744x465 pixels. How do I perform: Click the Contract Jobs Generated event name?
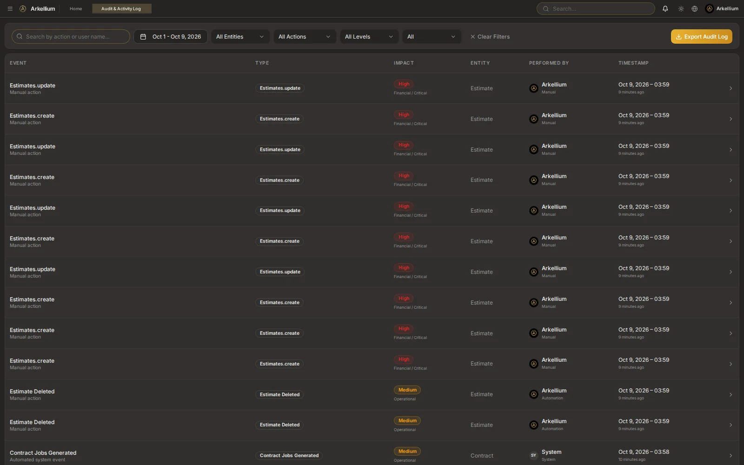43,453
